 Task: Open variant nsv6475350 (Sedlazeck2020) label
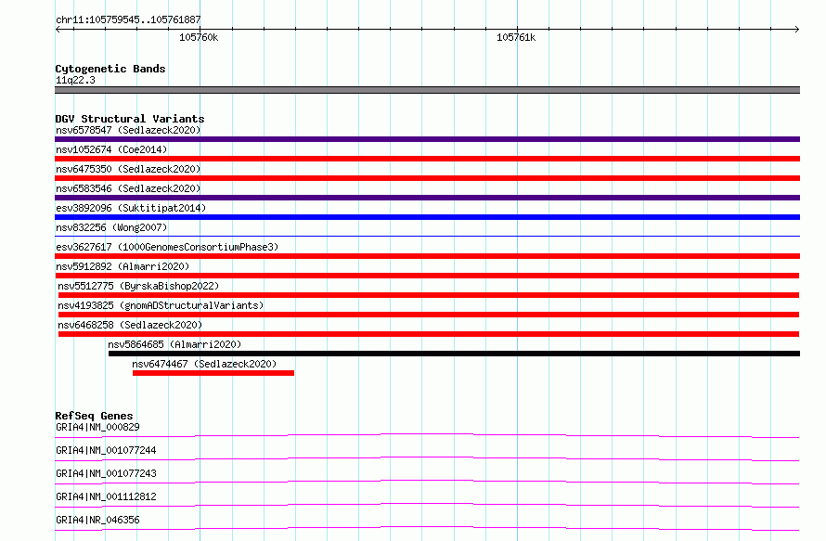[x=128, y=169]
